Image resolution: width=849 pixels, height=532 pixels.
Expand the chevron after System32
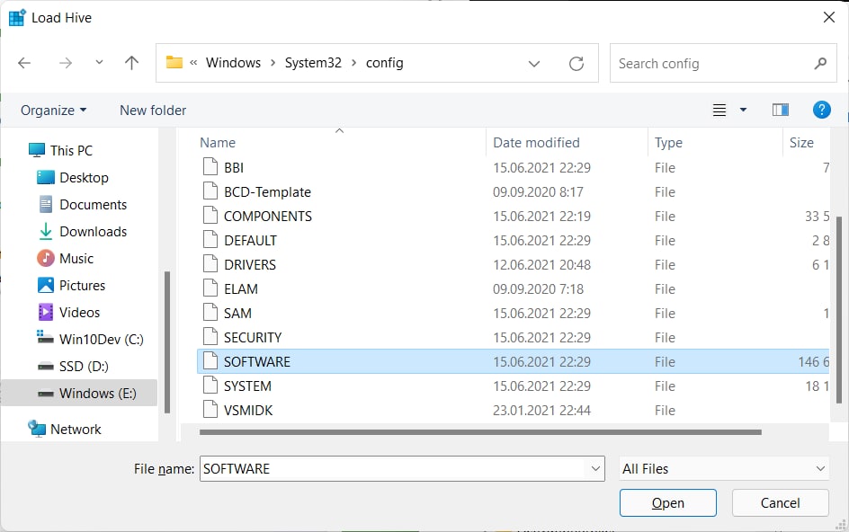(x=353, y=63)
